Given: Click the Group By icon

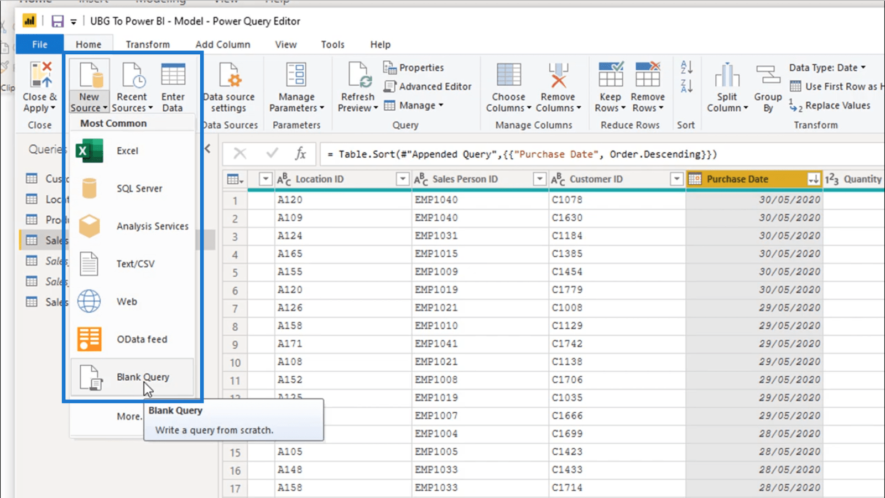Looking at the screenshot, I should pos(768,75).
